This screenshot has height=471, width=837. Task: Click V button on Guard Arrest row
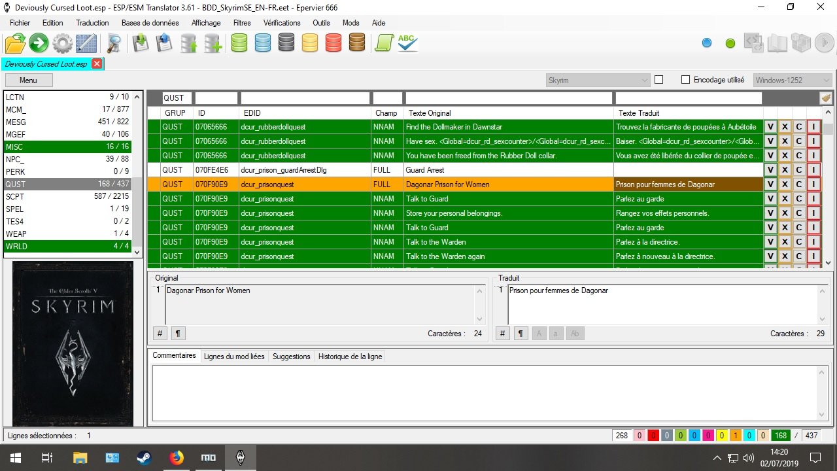pos(771,170)
